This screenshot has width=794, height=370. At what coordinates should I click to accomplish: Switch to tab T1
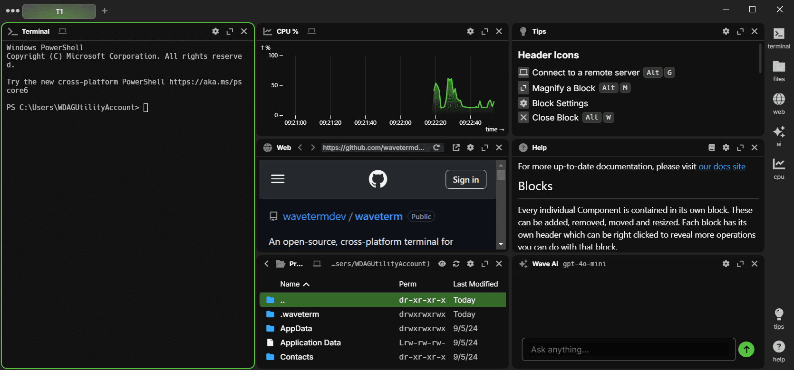(59, 11)
